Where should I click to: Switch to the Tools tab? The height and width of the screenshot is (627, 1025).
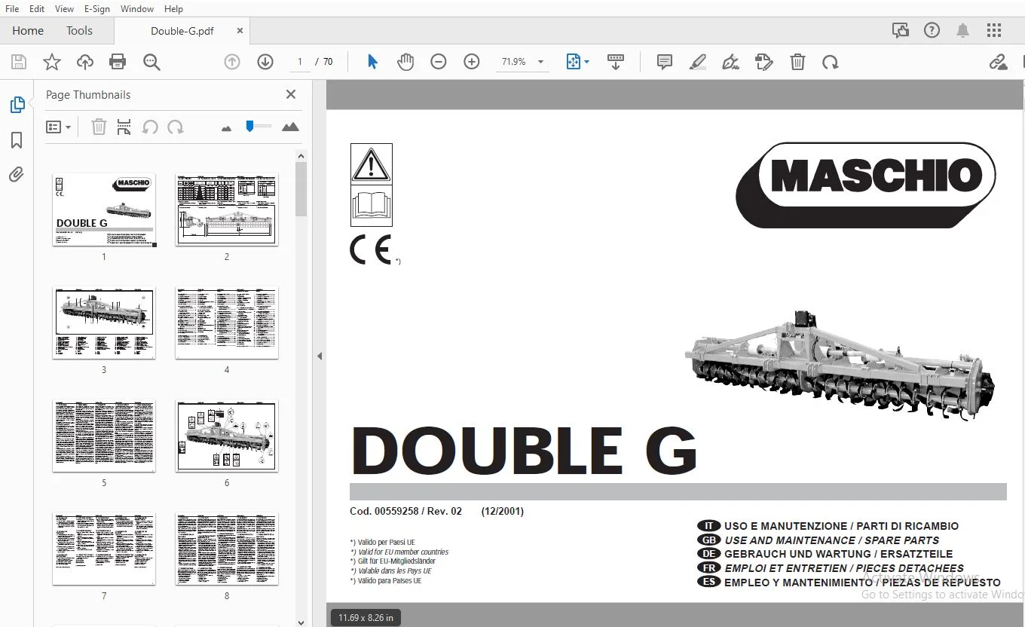79,31
